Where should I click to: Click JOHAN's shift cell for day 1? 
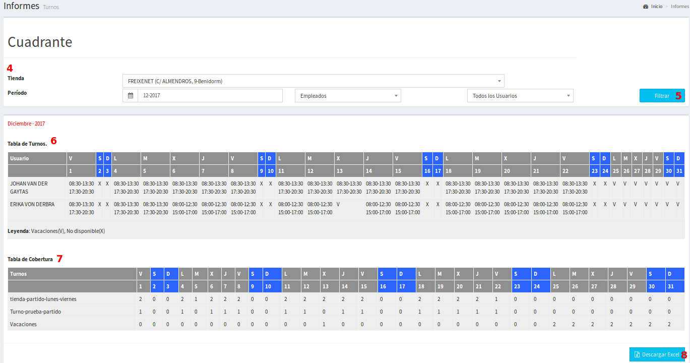[x=82, y=188]
